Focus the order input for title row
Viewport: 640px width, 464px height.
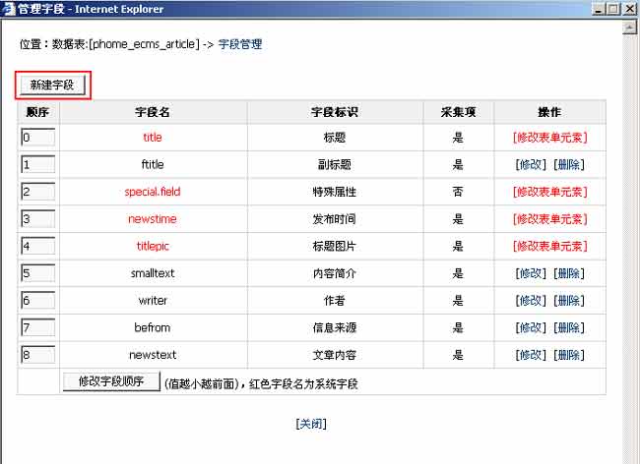[x=37, y=138]
